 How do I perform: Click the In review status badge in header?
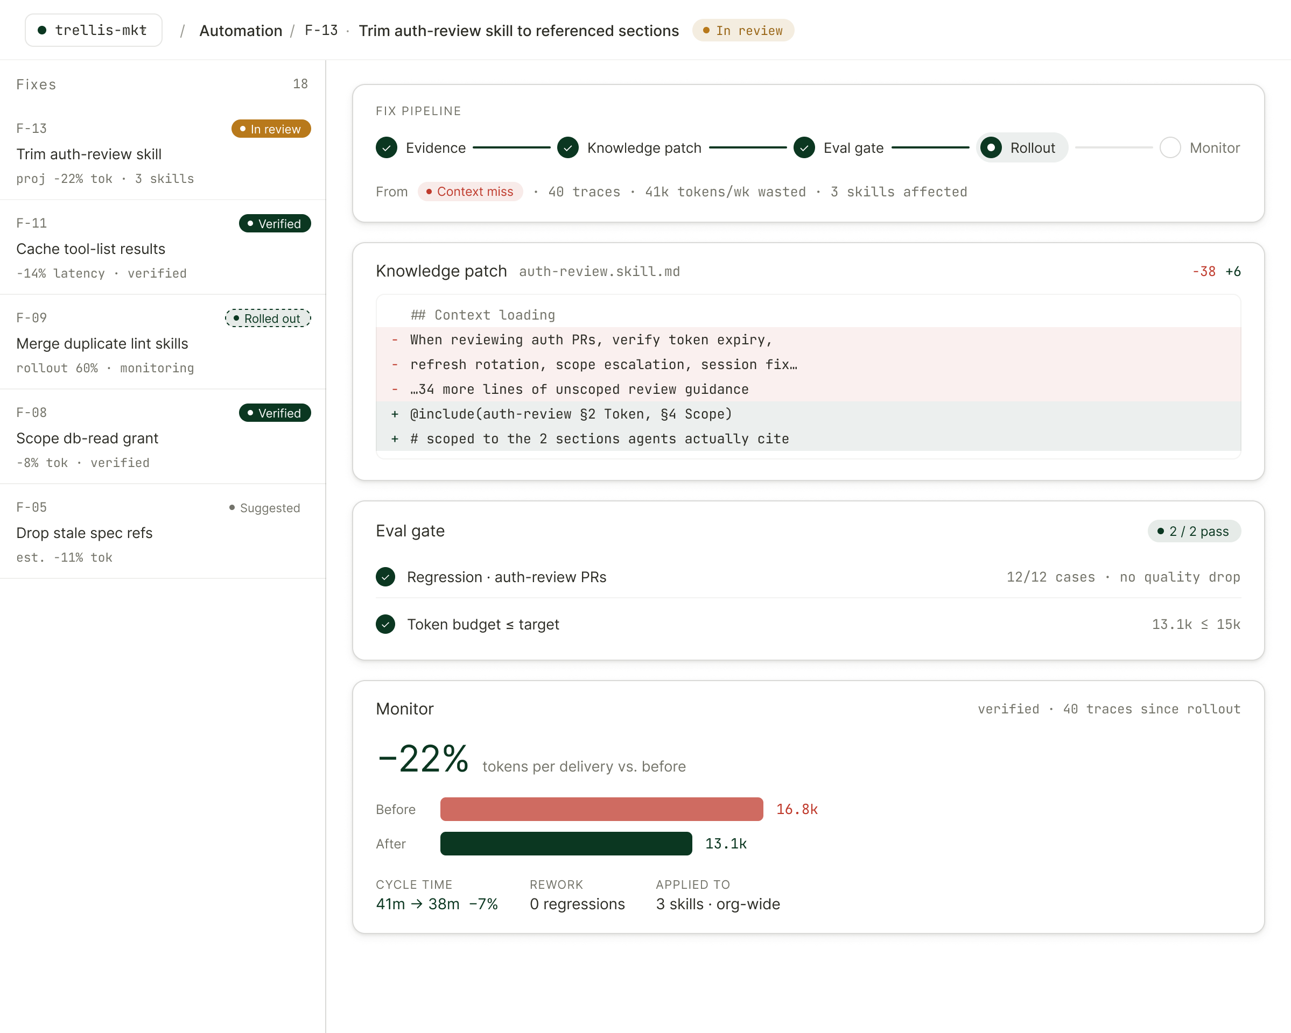[743, 31]
